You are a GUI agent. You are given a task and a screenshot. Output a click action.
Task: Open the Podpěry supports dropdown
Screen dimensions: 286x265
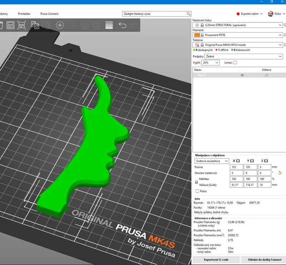pyautogui.click(x=244, y=57)
